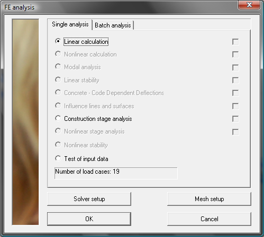Viewport: 264px width, 237px height.
Task: Select Test of input data option
Action: pyautogui.click(x=58, y=158)
